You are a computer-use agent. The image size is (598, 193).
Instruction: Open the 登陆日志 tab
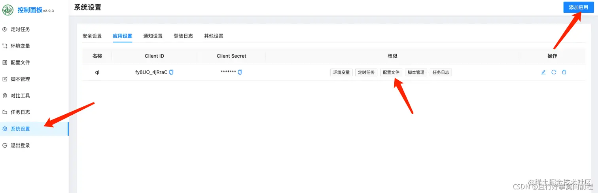pyautogui.click(x=183, y=36)
